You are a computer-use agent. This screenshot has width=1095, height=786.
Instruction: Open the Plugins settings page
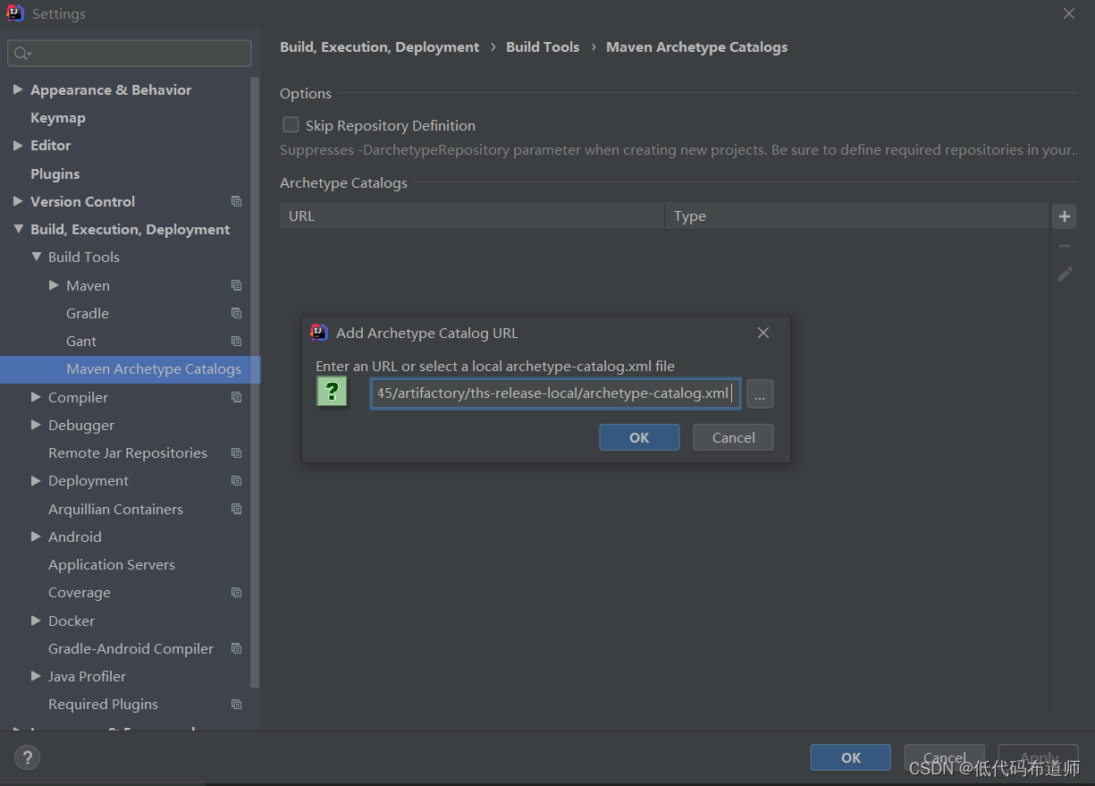tap(55, 173)
